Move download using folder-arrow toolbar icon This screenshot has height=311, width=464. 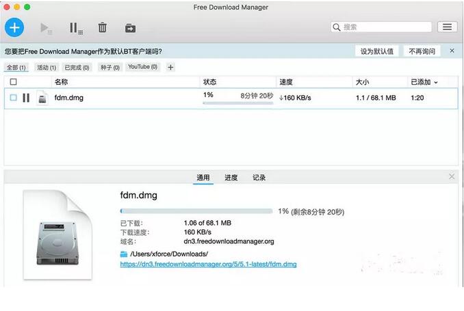point(130,28)
